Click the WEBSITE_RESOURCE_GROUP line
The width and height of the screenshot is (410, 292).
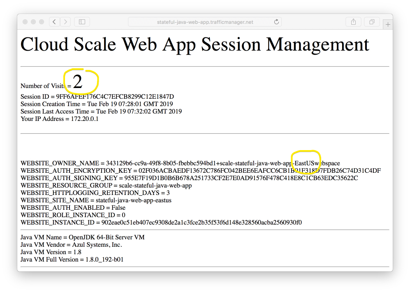106,185
